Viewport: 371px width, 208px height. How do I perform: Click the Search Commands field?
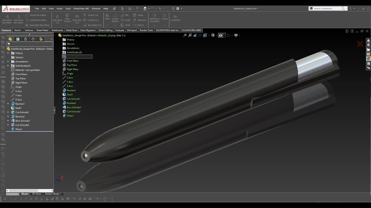(x=326, y=9)
